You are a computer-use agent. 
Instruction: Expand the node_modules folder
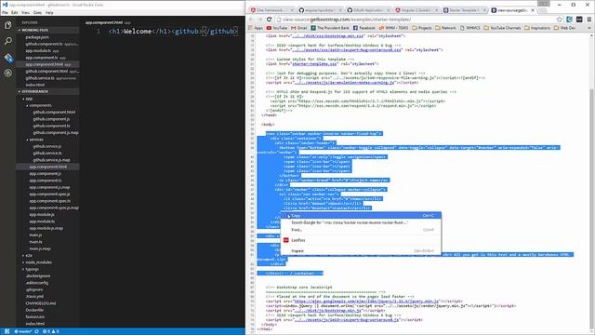(37, 262)
